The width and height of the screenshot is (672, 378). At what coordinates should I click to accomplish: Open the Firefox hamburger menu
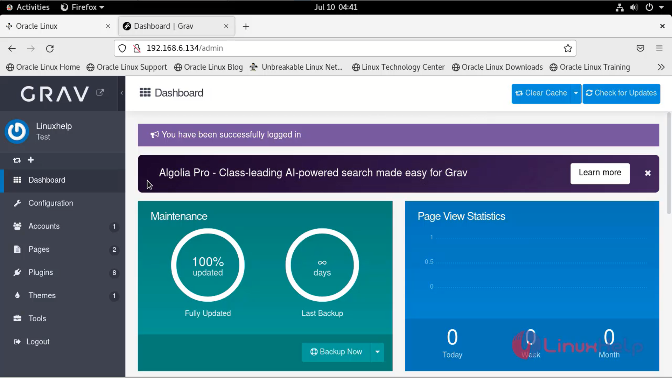click(659, 48)
